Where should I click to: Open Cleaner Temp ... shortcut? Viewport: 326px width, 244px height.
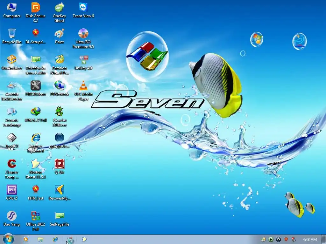coord(12,169)
